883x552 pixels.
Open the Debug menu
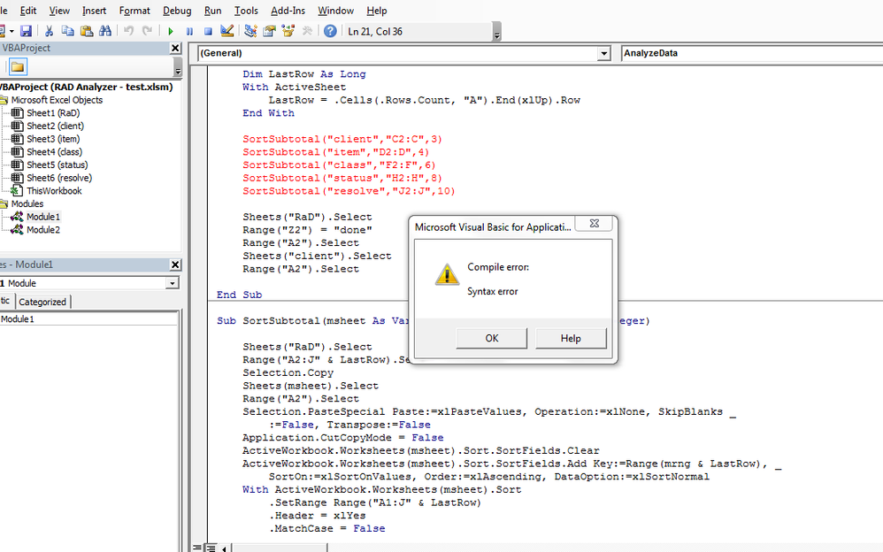177,11
